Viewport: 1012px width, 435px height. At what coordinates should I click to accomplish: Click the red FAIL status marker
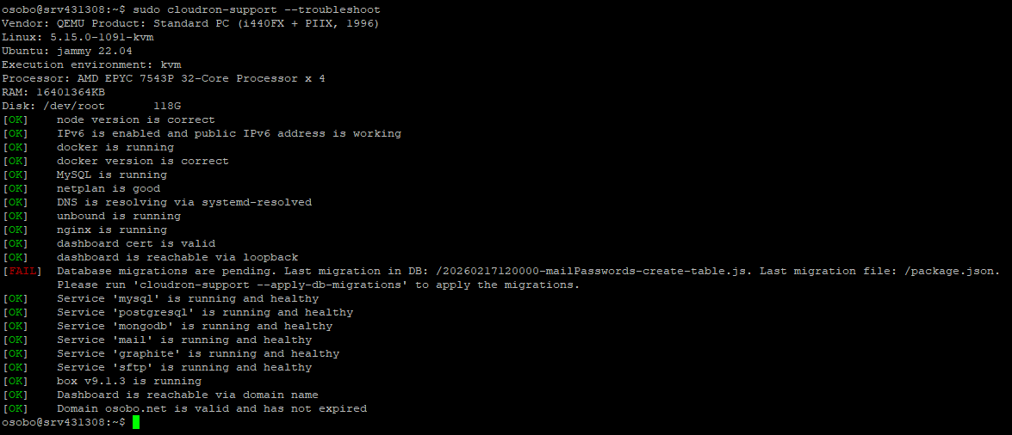click(18, 271)
